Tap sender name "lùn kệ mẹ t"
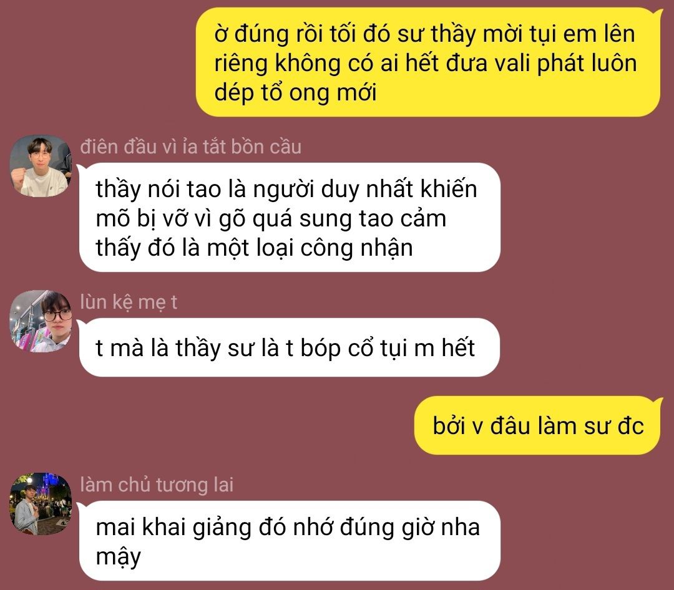 [129, 302]
